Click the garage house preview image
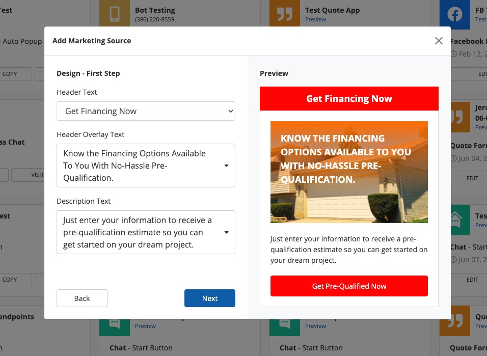487x356 pixels. click(349, 172)
